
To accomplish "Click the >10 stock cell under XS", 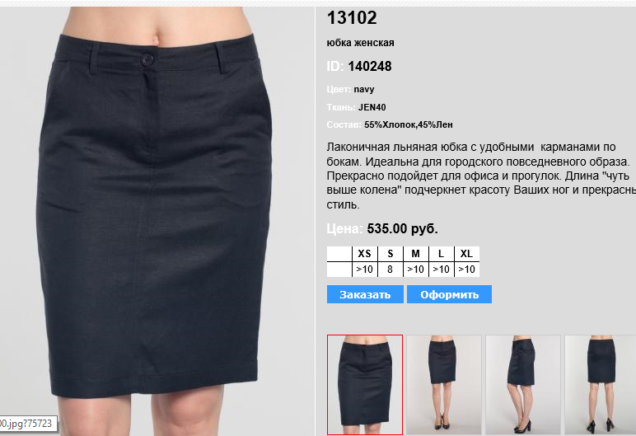I will click(365, 270).
